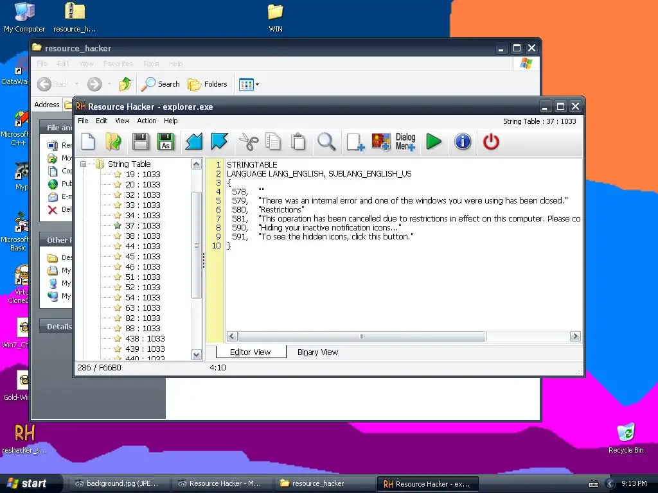The image size is (658, 493).
Task: Click the editor scroll left arrow
Action: click(232, 336)
